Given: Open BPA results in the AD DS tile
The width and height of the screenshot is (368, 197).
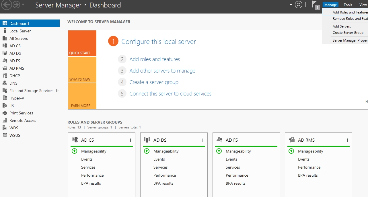Looking at the screenshot, I should (163, 183).
